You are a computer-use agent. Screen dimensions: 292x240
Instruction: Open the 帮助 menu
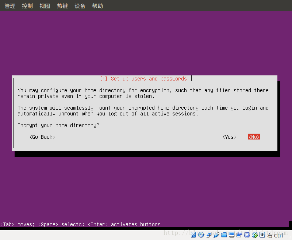(x=97, y=5)
